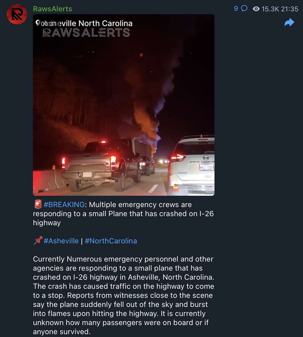
Task: Open the #BREAKING hashtag
Action: tap(64, 205)
